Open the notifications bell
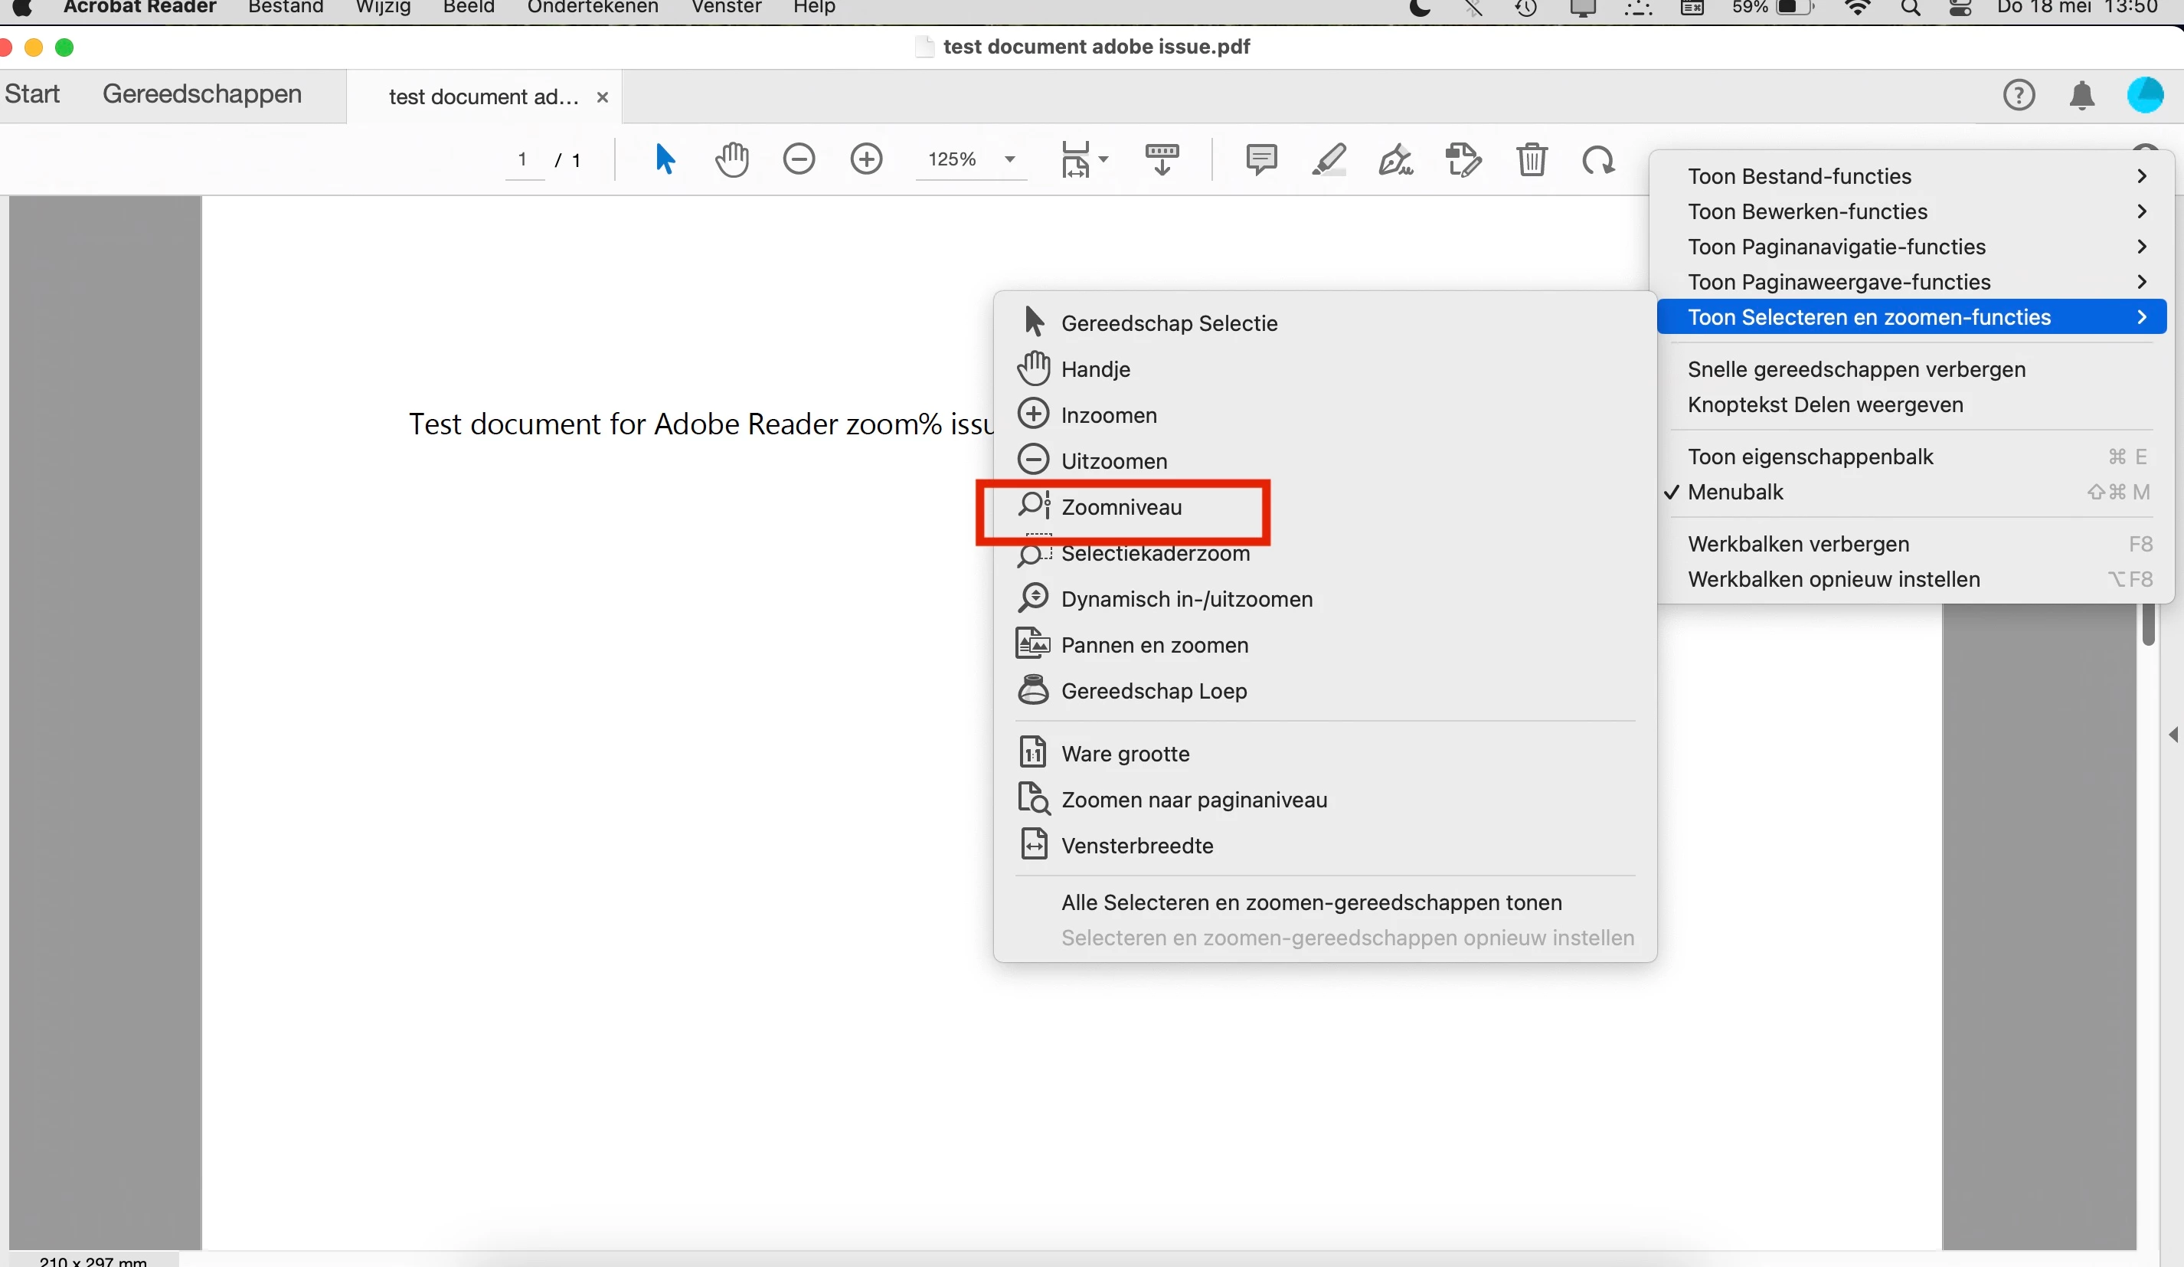This screenshot has height=1267, width=2184. click(x=2081, y=96)
